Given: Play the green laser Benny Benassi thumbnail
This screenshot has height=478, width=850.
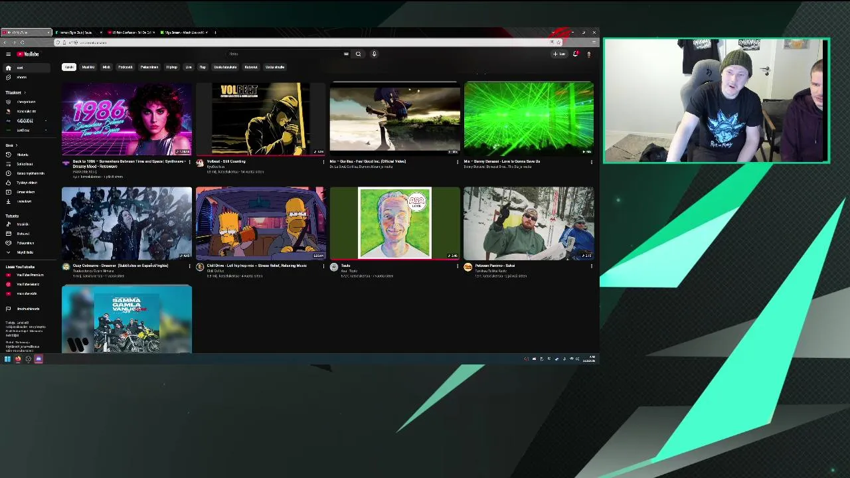Looking at the screenshot, I should point(529,119).
